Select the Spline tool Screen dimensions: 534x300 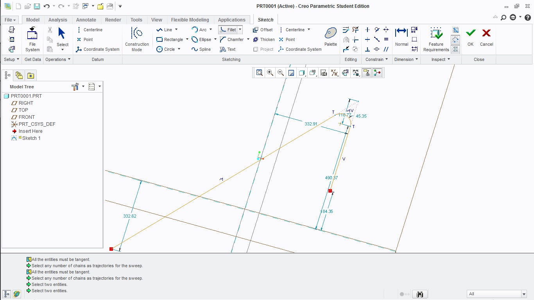[x=201, y=49]
